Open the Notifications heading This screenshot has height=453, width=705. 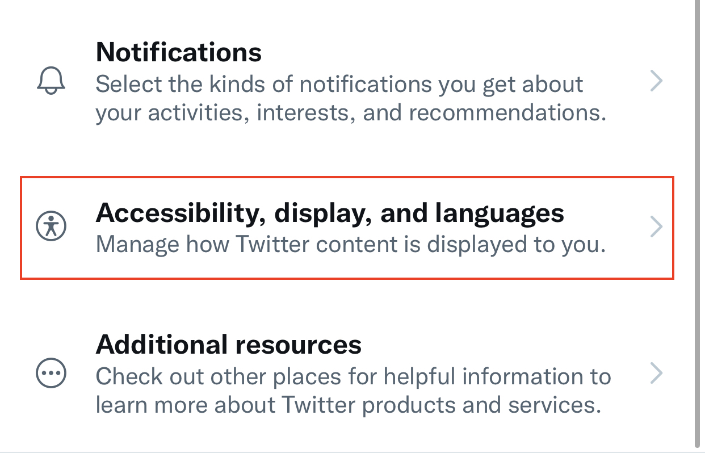[179, 52]
